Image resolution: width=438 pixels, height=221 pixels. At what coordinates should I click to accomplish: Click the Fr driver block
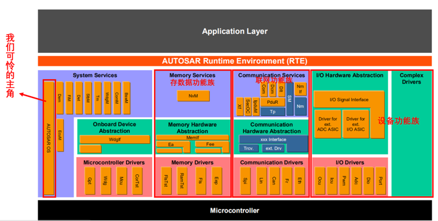[x=287, y=180]
